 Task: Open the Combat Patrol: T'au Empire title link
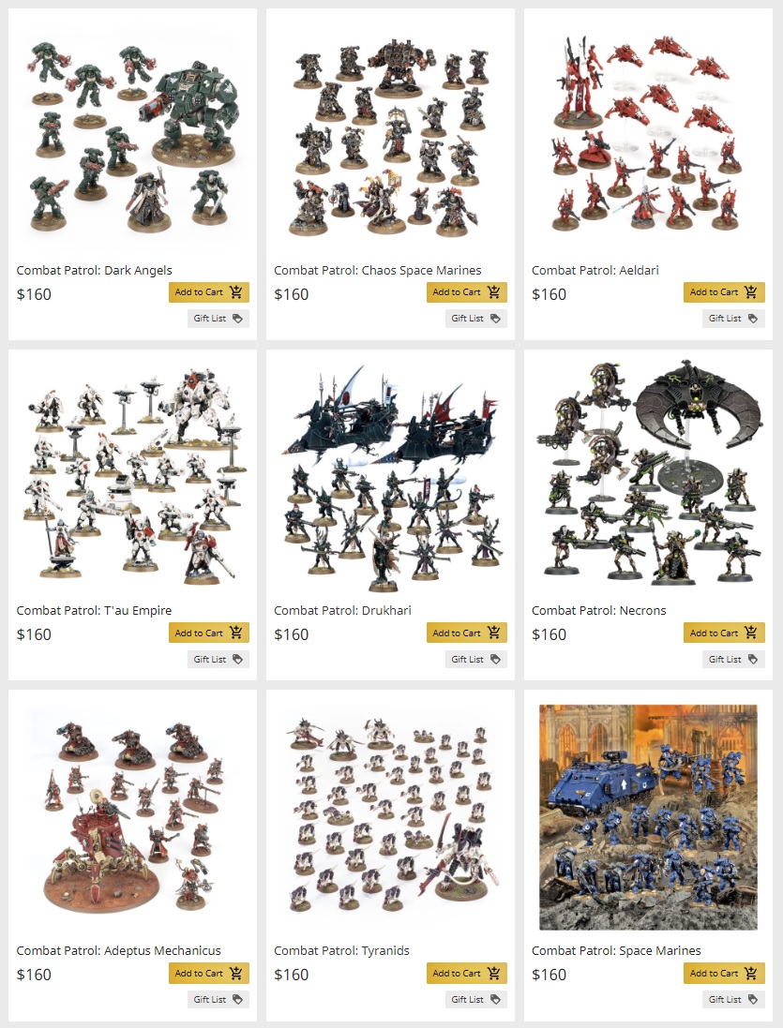click(x=94, y=610)
